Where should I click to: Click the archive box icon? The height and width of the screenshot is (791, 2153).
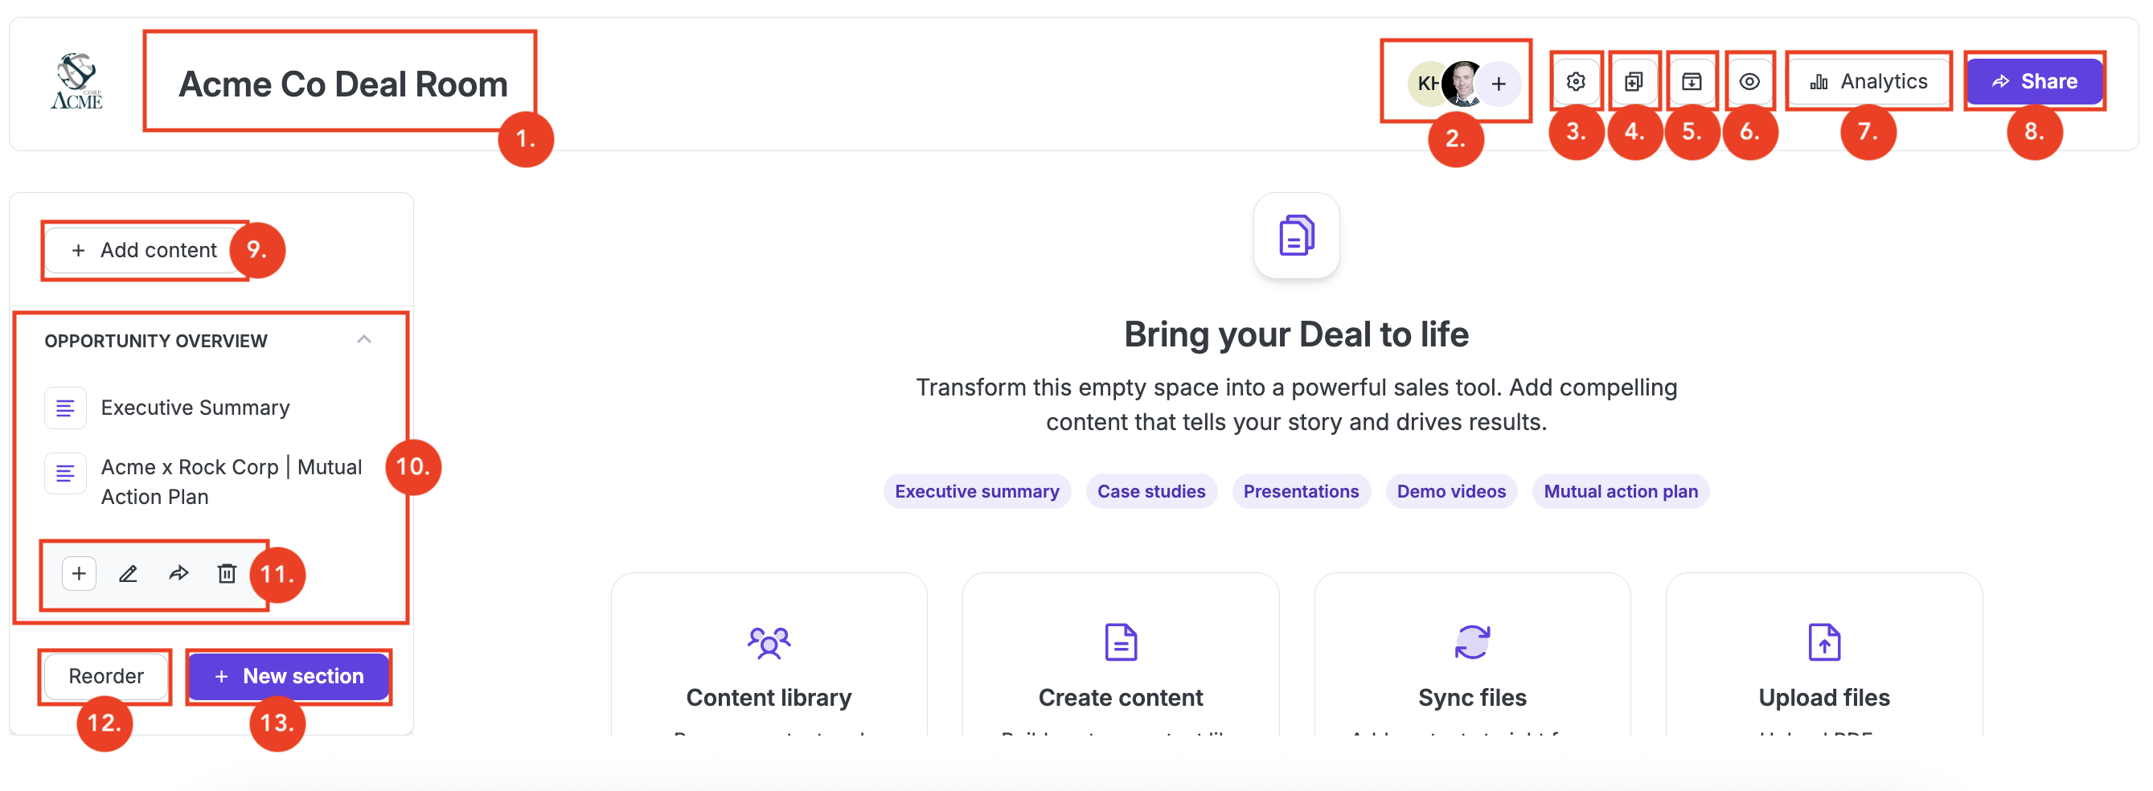(x=1691, y=82)
